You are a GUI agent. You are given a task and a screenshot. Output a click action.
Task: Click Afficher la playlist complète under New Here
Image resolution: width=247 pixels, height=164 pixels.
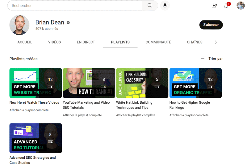coord(29,110)
